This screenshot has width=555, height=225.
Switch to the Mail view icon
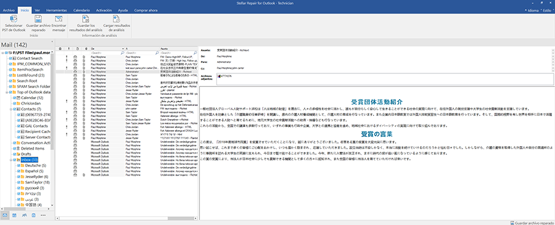(5, 215)
